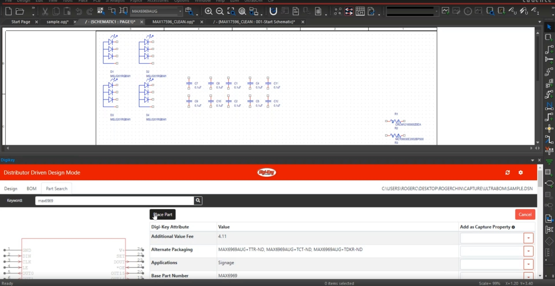
Task: Choose the Place No Connect X tool
Action: pos(549,230)
